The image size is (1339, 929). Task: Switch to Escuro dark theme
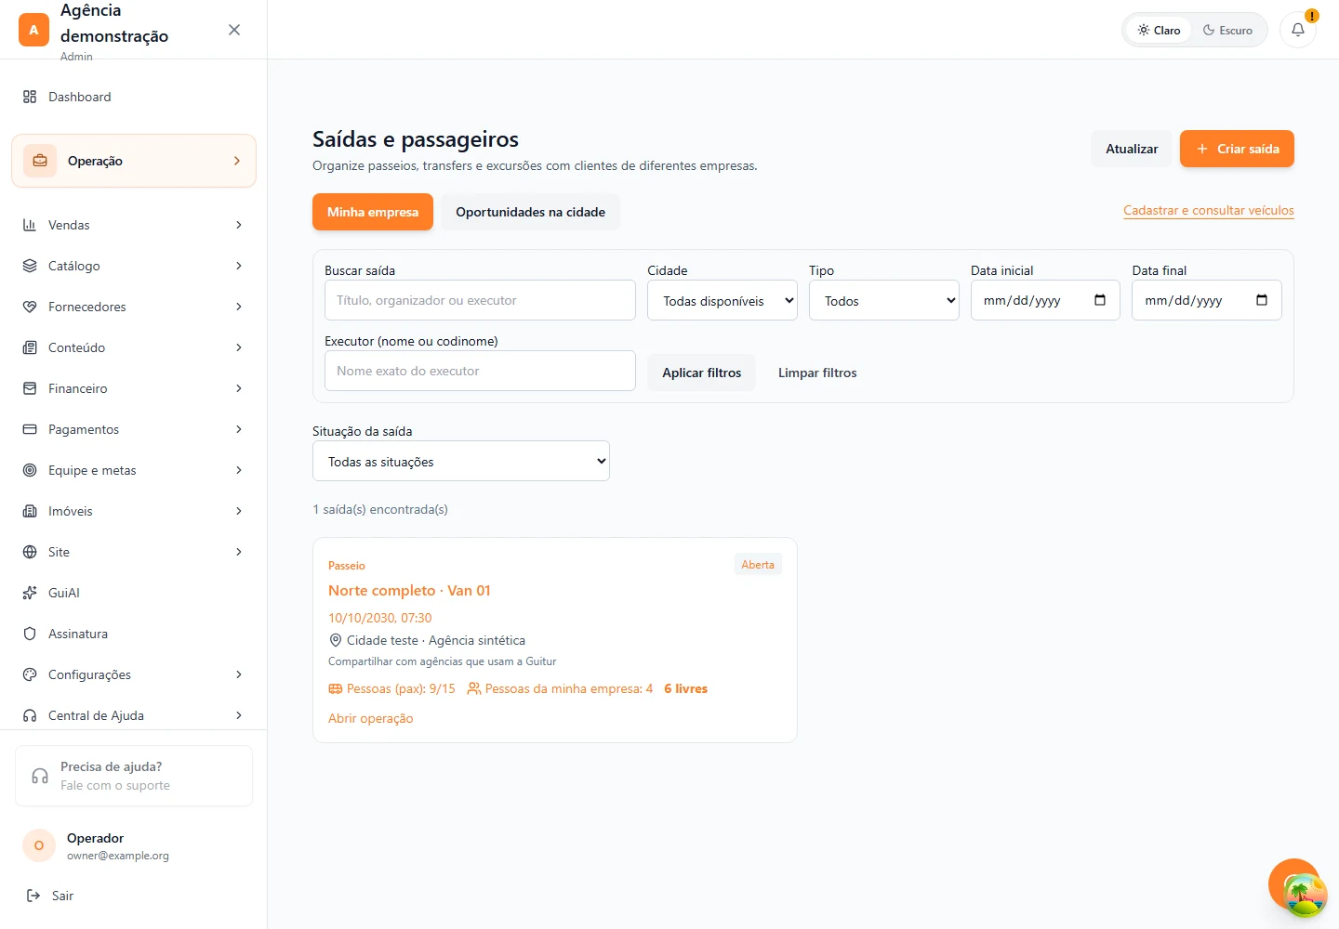[1227, 30]
